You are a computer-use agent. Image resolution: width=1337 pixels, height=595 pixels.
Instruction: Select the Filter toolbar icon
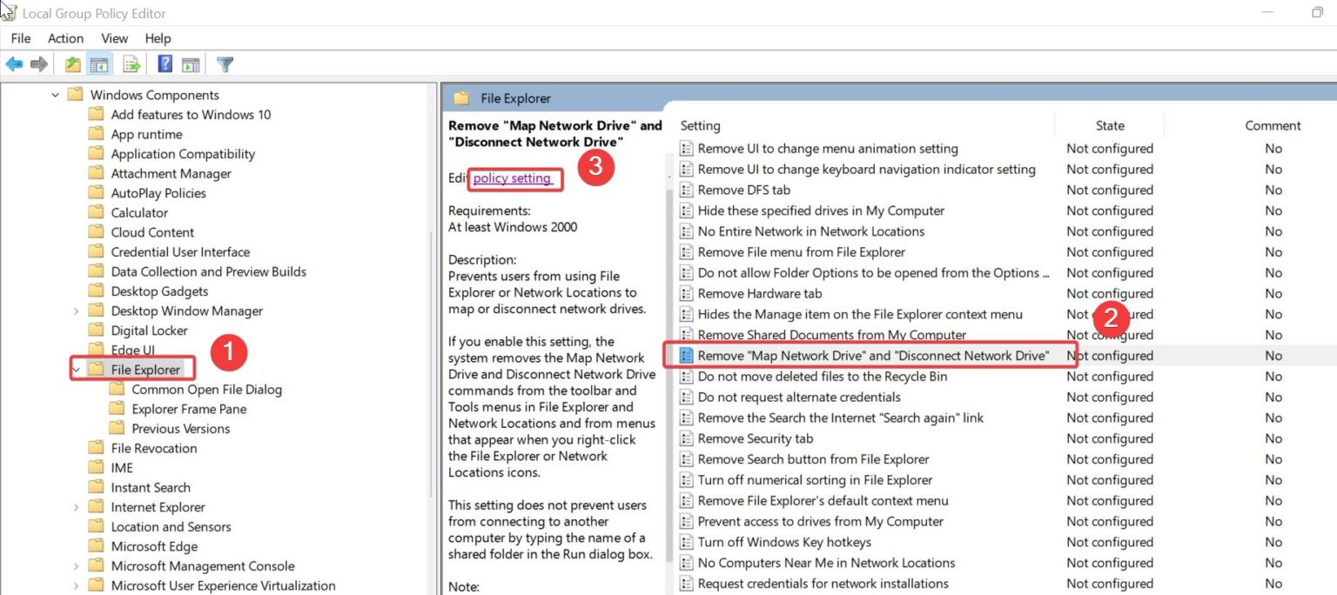(224, 64)
